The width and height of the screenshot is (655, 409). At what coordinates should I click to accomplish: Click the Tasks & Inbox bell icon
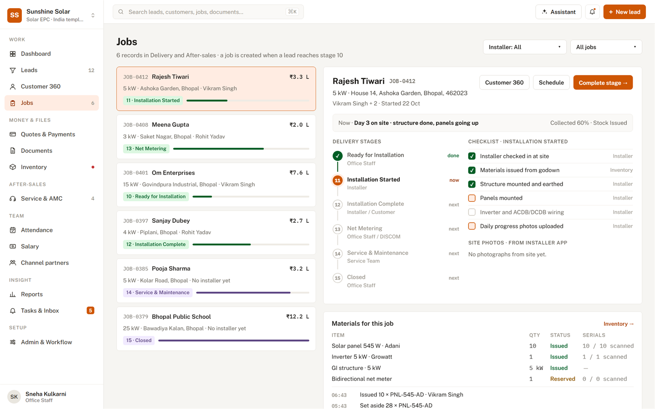(x=13, y=310)
